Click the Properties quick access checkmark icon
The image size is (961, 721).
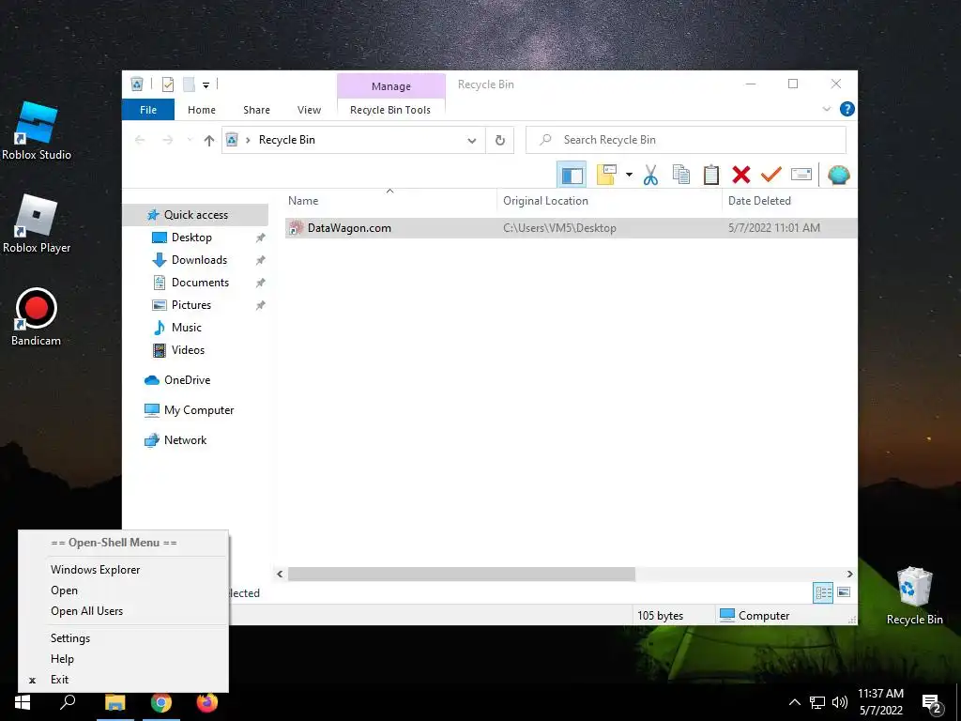[167, 84]
